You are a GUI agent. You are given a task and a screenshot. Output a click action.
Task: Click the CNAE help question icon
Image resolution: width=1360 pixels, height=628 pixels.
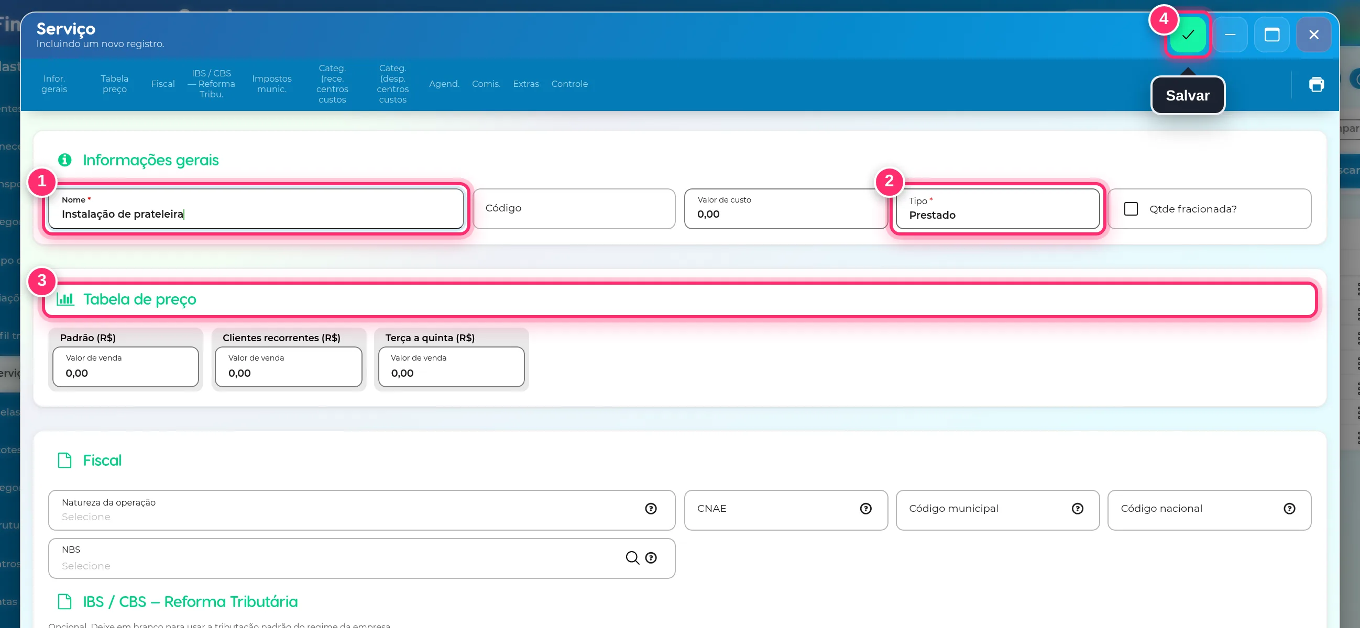(866, 508)
